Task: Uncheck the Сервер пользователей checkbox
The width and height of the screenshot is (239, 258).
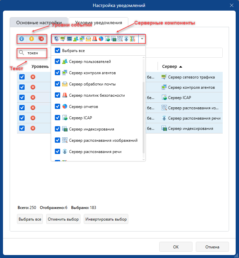Action: (58, 61)
